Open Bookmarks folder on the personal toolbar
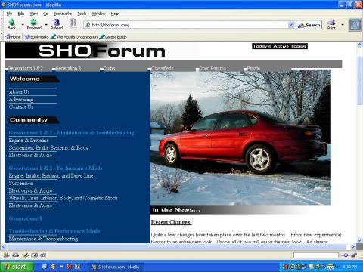 pyautogui.click(x=36, y=37)
